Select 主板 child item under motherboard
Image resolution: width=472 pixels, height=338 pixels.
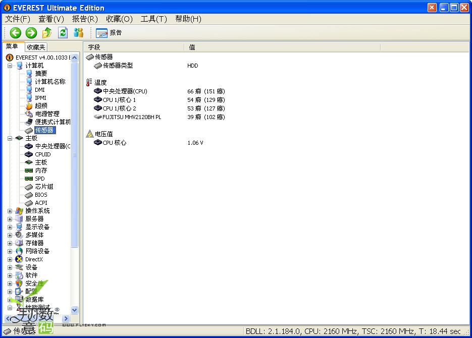41,162
